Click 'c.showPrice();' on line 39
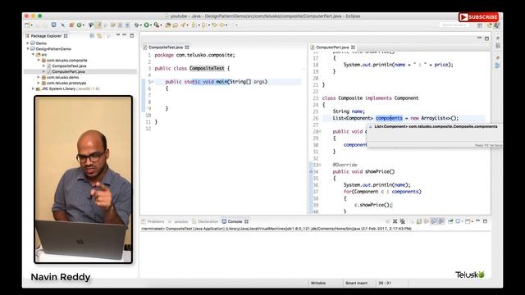Viewport: 525px width, 295px height. coord(372,205)
